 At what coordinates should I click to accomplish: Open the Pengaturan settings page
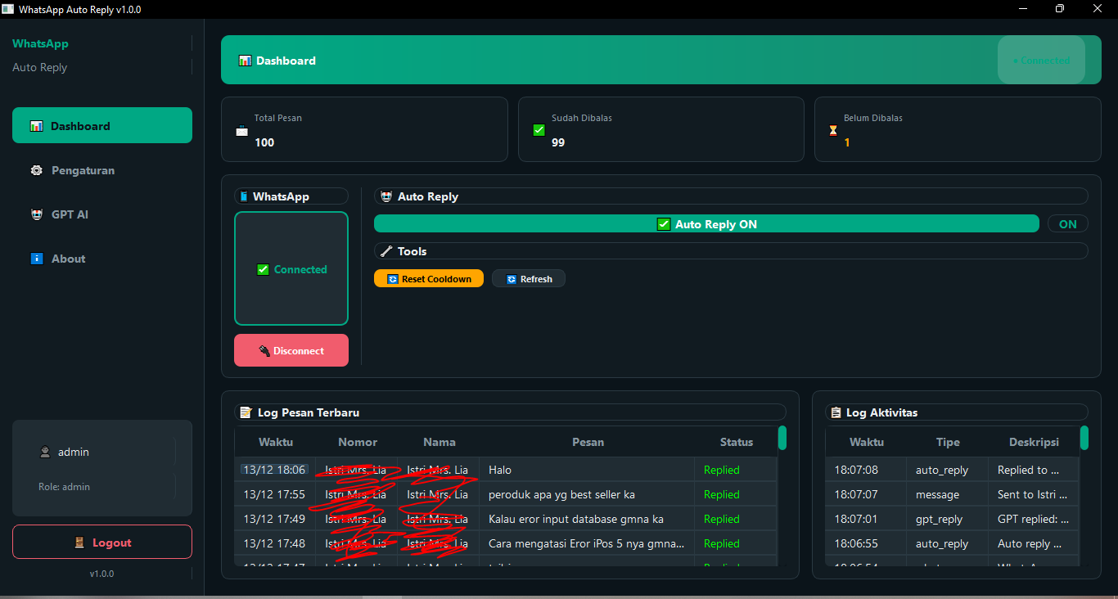(x=102, y=170)
